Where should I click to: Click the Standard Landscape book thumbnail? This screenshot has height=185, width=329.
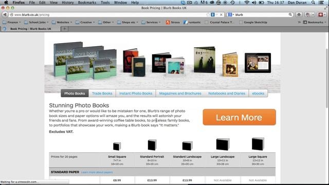point(187,146)
